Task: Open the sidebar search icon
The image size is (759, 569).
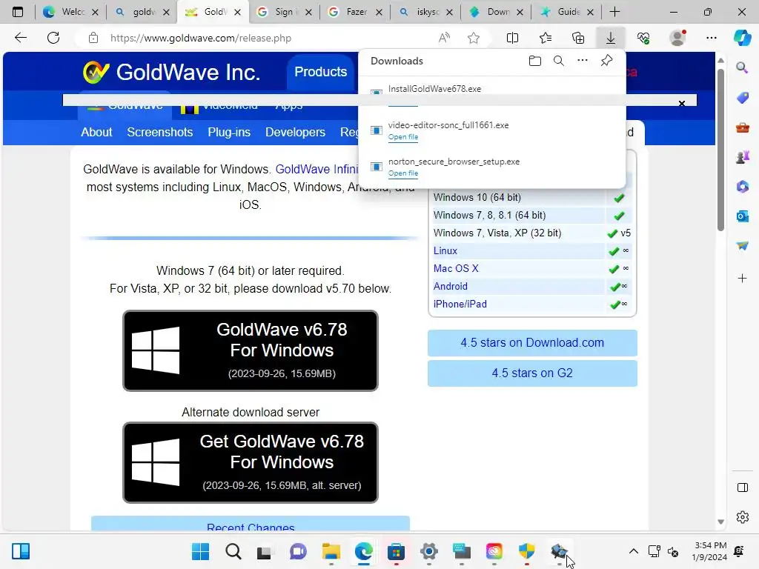Action: 742,67
